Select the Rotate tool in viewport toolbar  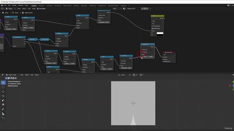coord(3,96)
